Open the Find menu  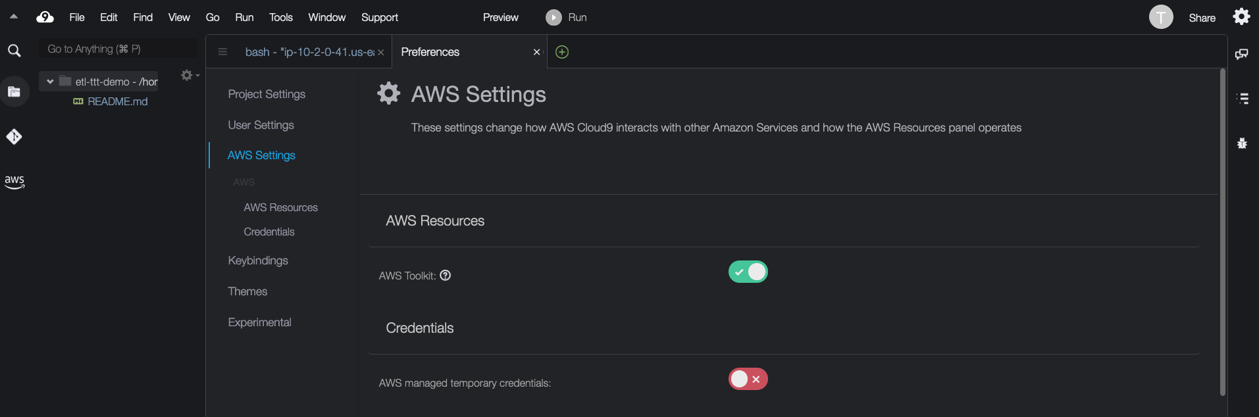click(143, 18)
